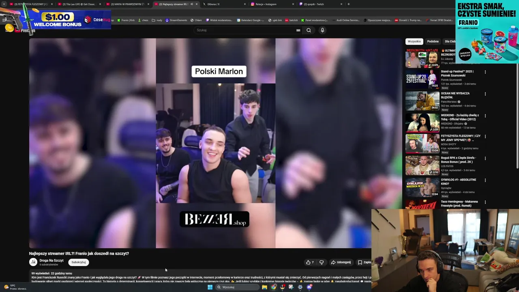Switch to Tita Lau LIVE browser tab
519x292 pixels.
(79, 4)
